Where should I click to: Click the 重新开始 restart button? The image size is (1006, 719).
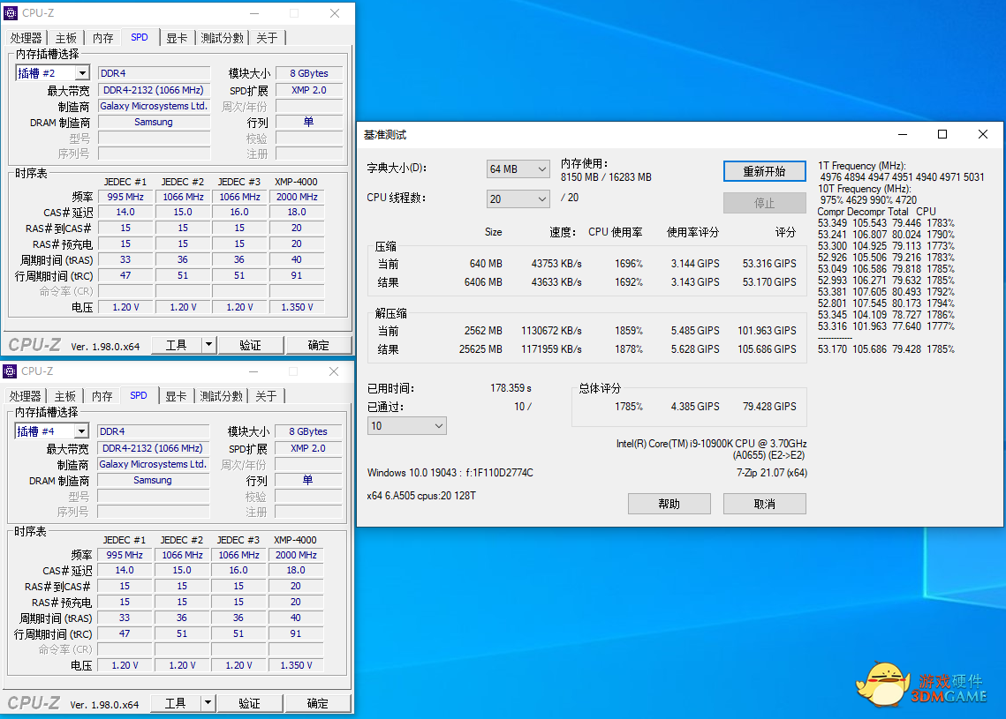click(764, 171)
